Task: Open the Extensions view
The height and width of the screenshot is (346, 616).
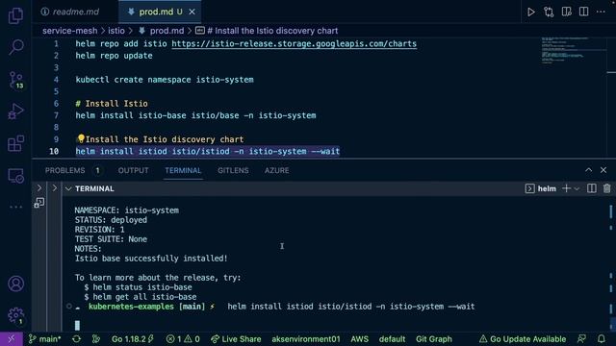Action: tap(15, 143)
